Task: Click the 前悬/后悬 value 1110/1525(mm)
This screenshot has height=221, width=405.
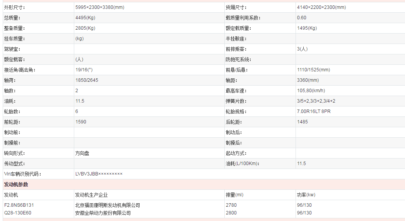Action: pyautogui.click(x=313, y=70)
